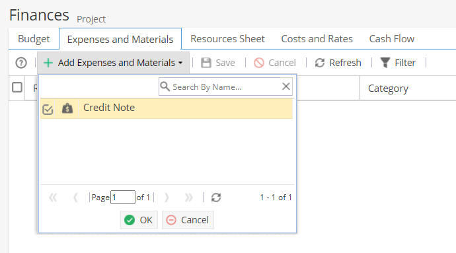This screenshot has width=456, height=253.
Task: Expand Add Expenses and Materials dropdown arrow
Action: [180, 63]
